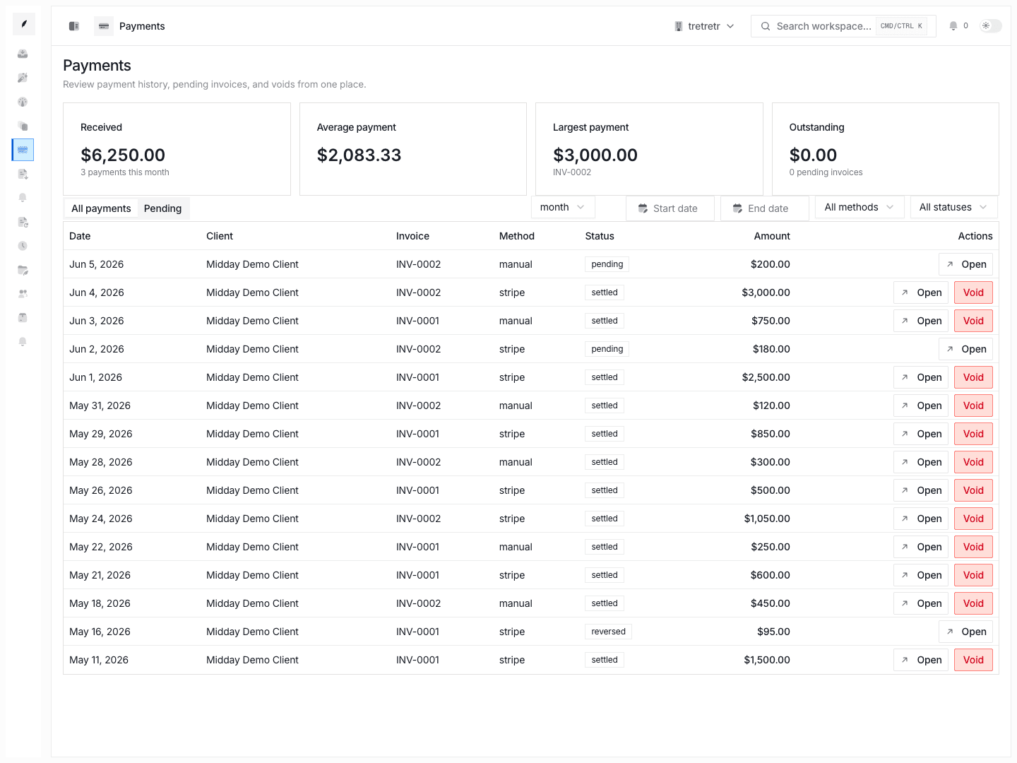
Task: Open the lower bell sidebar icon
Action: click(x=23, y=342)
